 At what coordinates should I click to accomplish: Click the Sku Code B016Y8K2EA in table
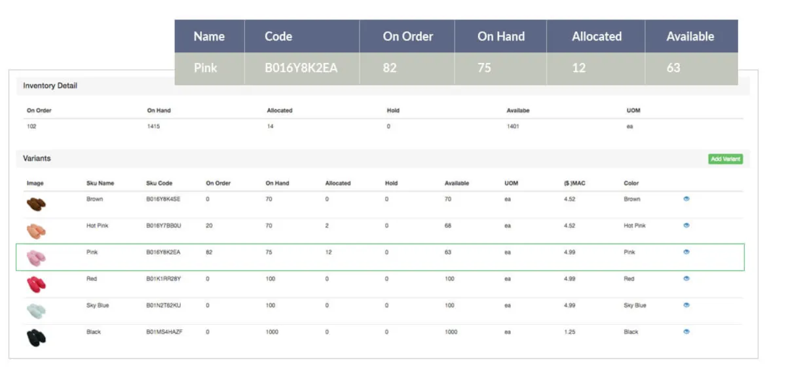tap(163, 252)
